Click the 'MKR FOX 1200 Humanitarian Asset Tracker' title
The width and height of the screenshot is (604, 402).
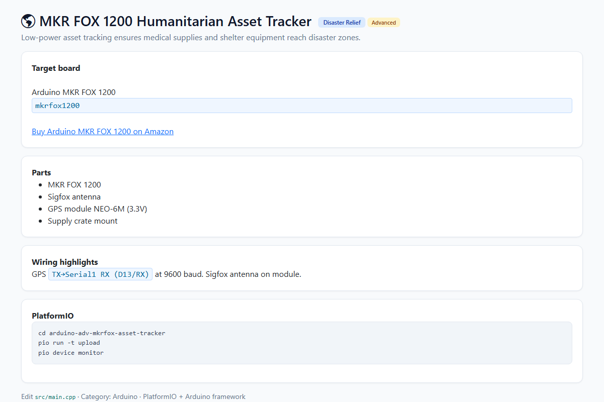[175, 22]
